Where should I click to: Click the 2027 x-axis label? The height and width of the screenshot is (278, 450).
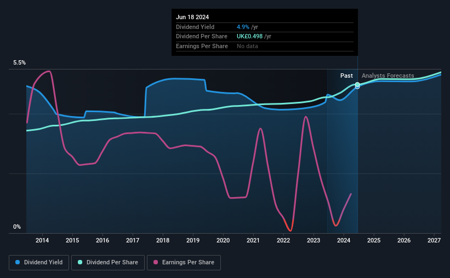coord(434,240)
